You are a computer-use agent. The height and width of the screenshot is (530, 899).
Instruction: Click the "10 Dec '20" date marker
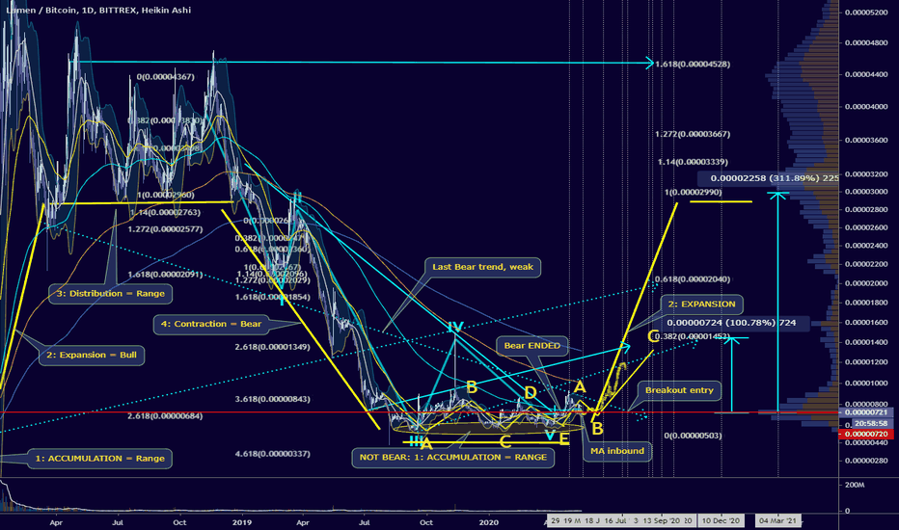[721, 520]
